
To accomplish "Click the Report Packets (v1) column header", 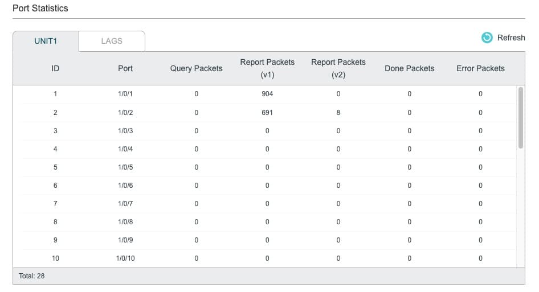I will [x=267, y=68].
